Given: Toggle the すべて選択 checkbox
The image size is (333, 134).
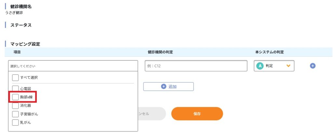Looking at the screenshot, I should click(x=15, y=78).
